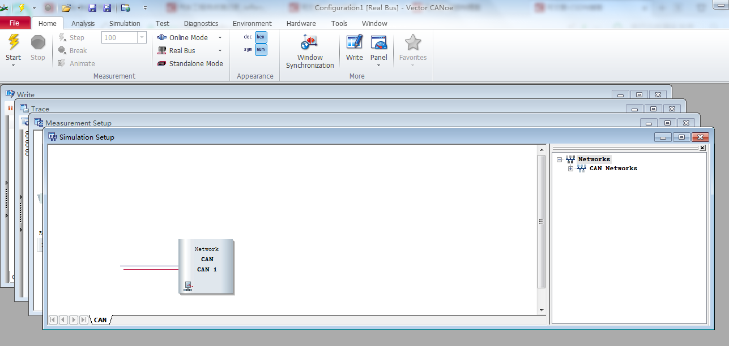The image size is (729, 346).
Task: Open quick access start dropdown arrow
Action: tap(34, 8)
